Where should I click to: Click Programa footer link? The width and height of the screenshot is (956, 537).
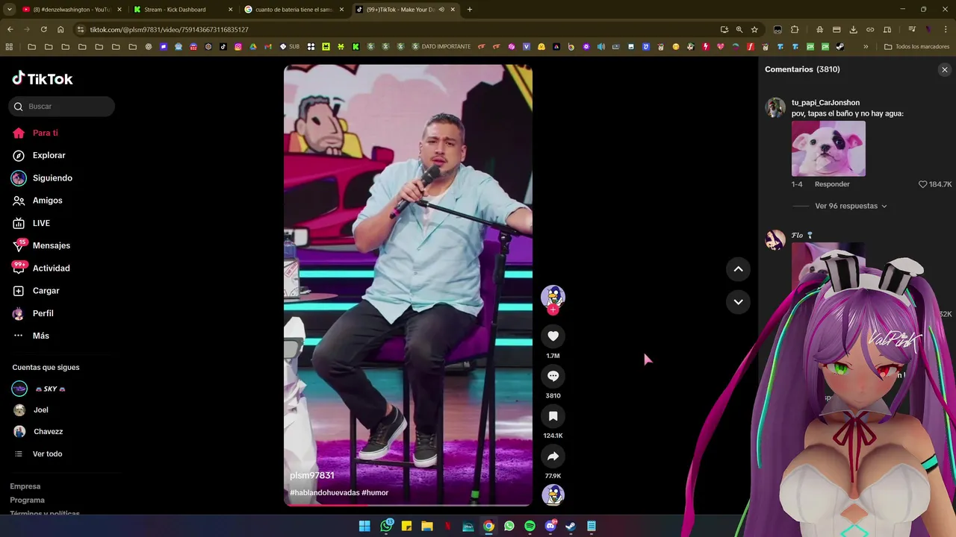[27, 500]
